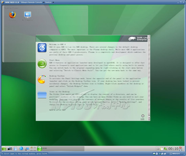186x156 pixels.
Task: Click the lock screen button in panel
Action: pyautogui.click(x=180, y=150)
